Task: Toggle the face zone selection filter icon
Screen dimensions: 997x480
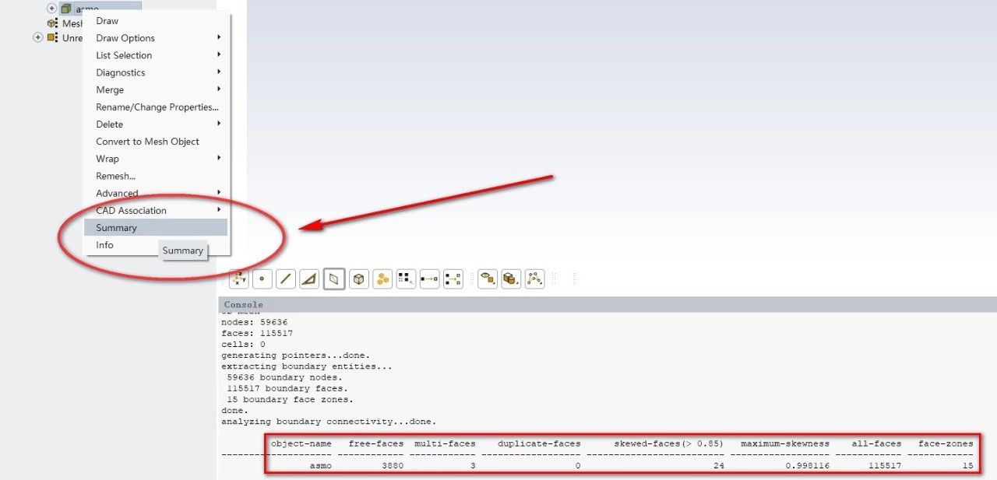Action: click(333, 279)
